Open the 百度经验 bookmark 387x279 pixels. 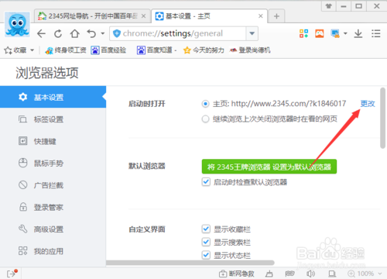pyautogui.click(x=108, y=50)
